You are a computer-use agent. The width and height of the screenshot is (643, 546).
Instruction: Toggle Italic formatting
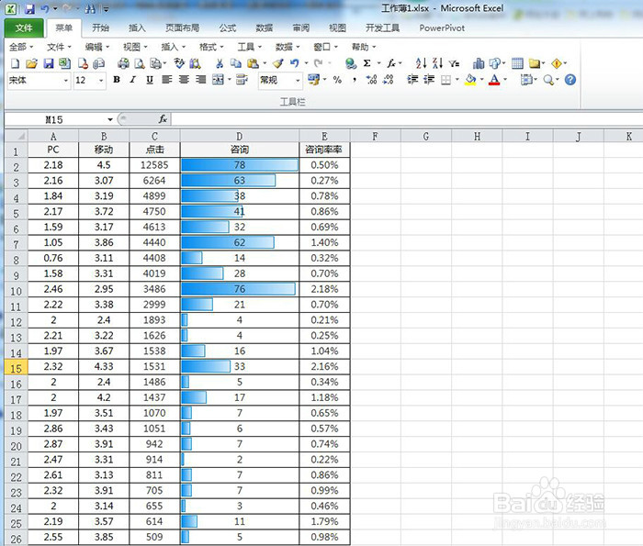[133, 80]
